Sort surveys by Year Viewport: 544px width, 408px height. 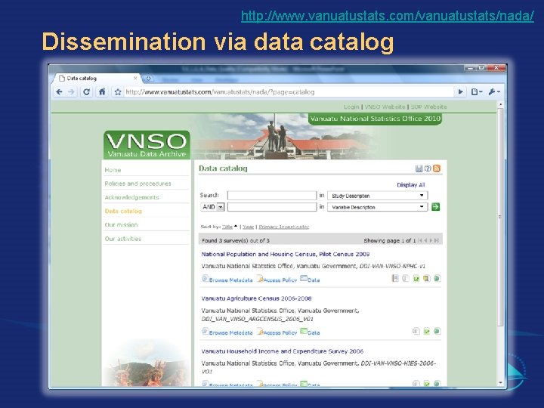(x=248, y=227)
